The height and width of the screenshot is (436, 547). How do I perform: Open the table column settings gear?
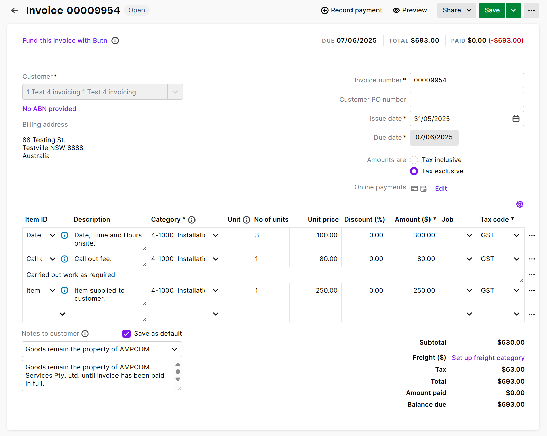[x=519, y=204]
